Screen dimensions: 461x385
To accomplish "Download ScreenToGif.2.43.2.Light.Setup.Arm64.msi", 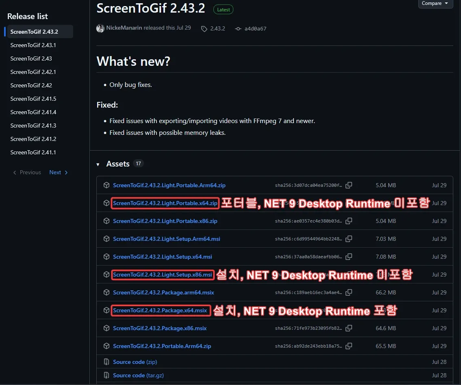I will pyautogui.click(x=166, y=239).
